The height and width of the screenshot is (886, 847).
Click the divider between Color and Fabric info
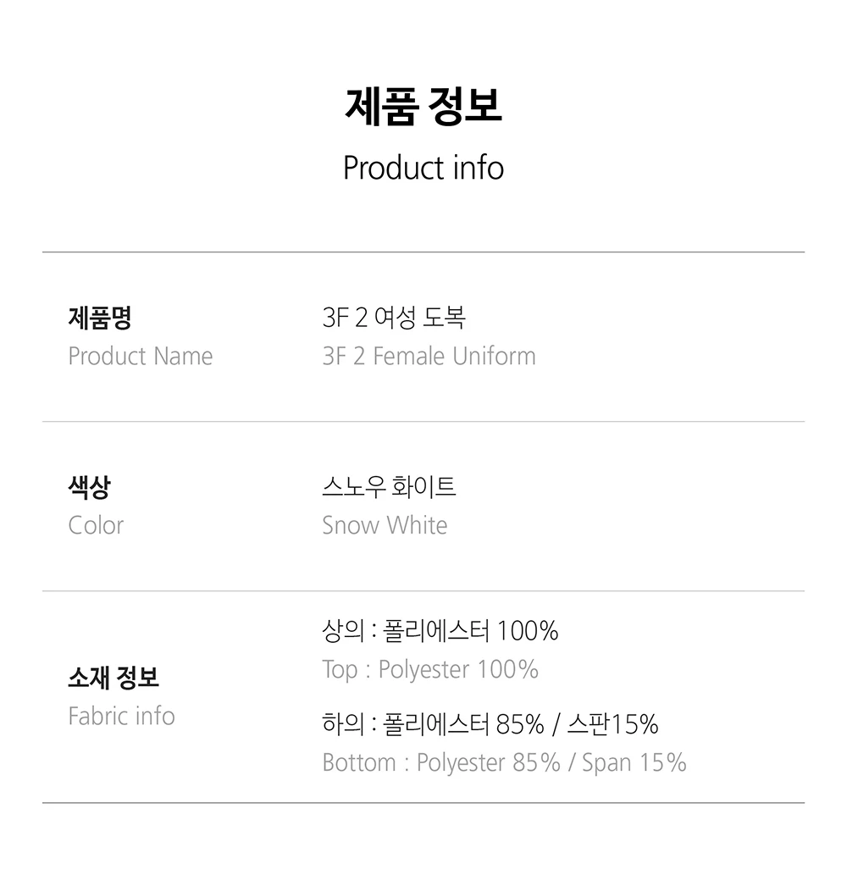point(423,591)
